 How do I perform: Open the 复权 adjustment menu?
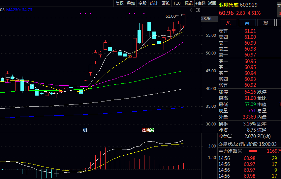119,3
